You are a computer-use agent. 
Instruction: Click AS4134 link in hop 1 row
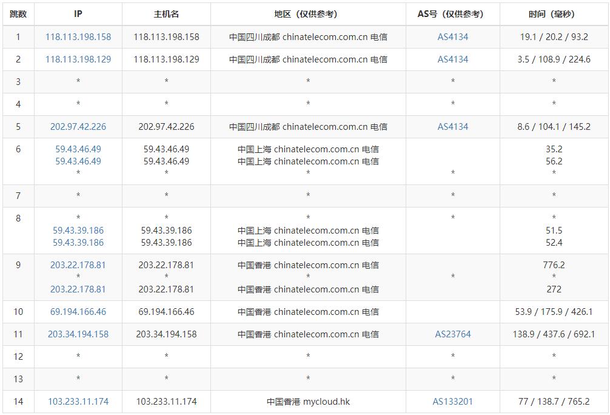[453, 37]
